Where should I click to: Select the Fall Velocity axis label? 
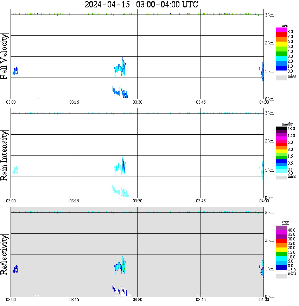coord(4,56)
